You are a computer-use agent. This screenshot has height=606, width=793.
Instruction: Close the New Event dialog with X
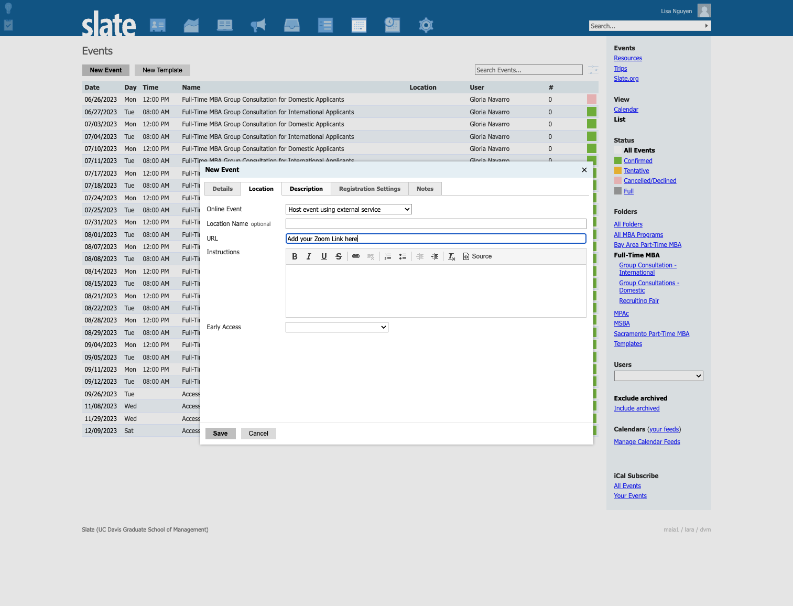pos(584,170)
